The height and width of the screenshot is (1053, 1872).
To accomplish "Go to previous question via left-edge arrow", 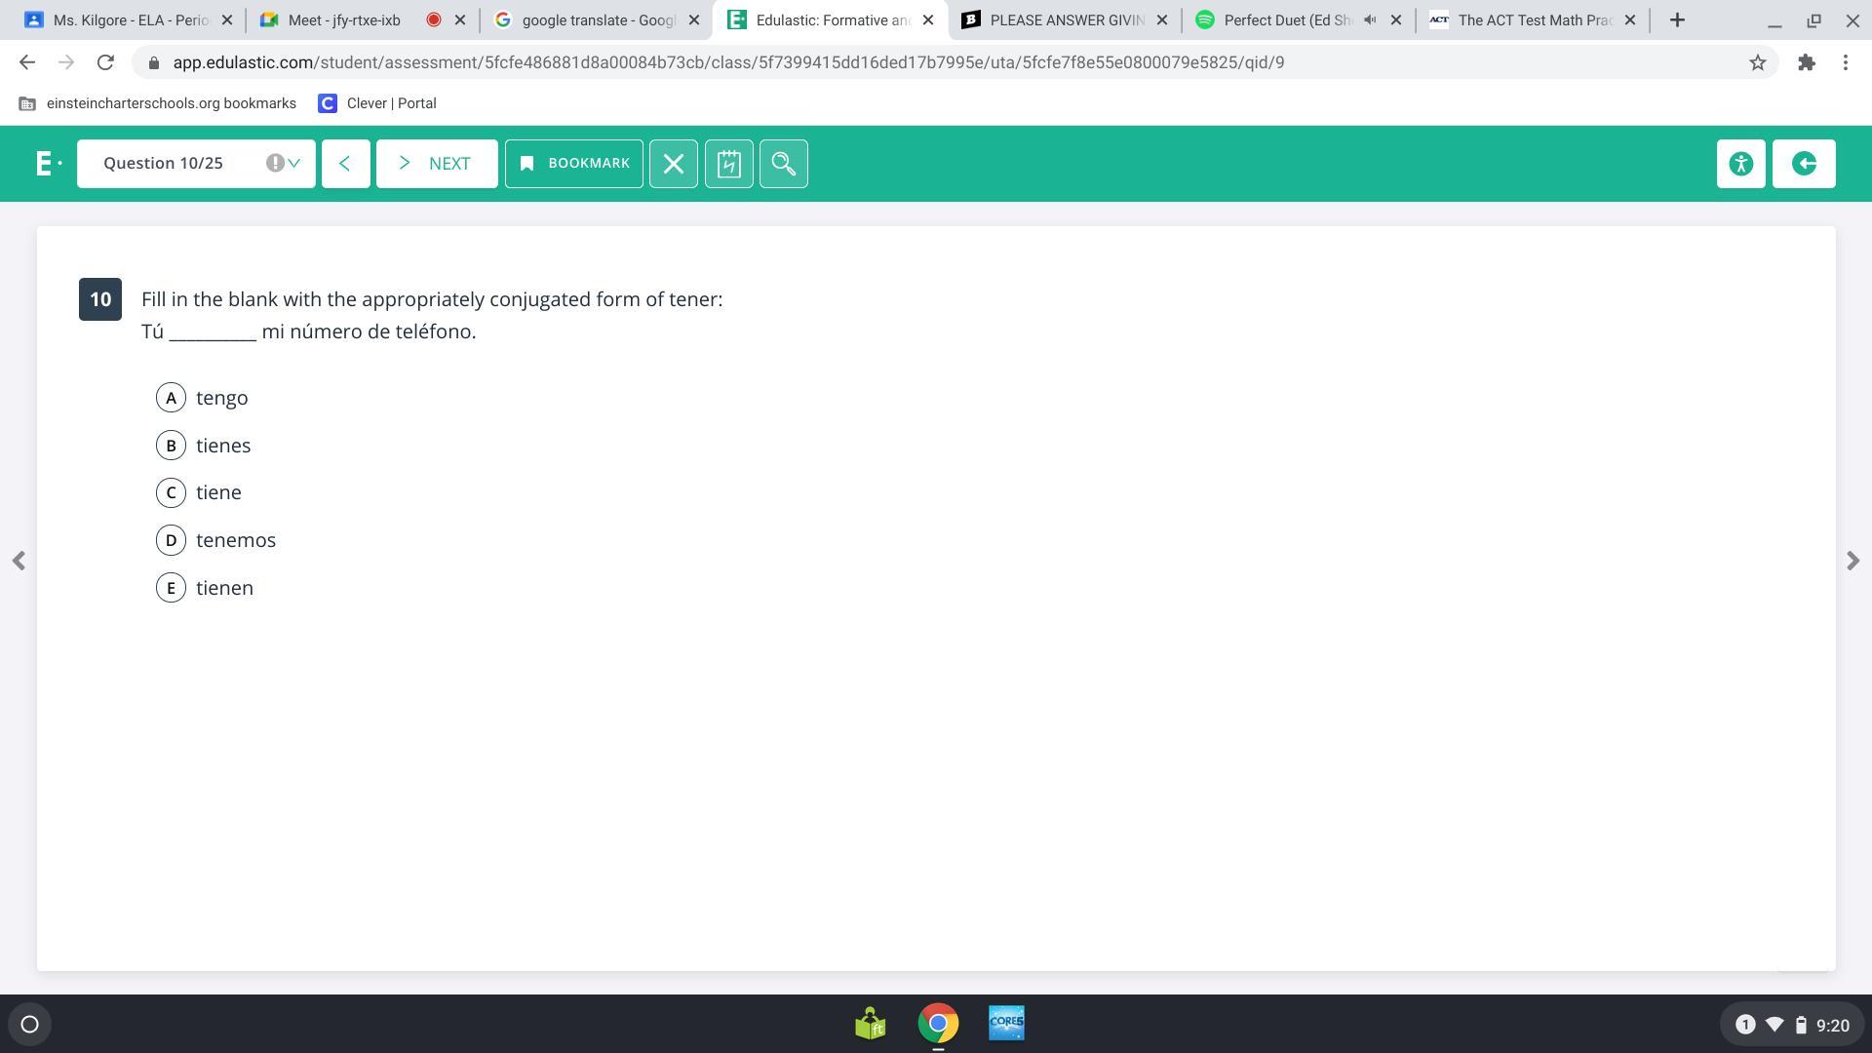I will point(19,561).
